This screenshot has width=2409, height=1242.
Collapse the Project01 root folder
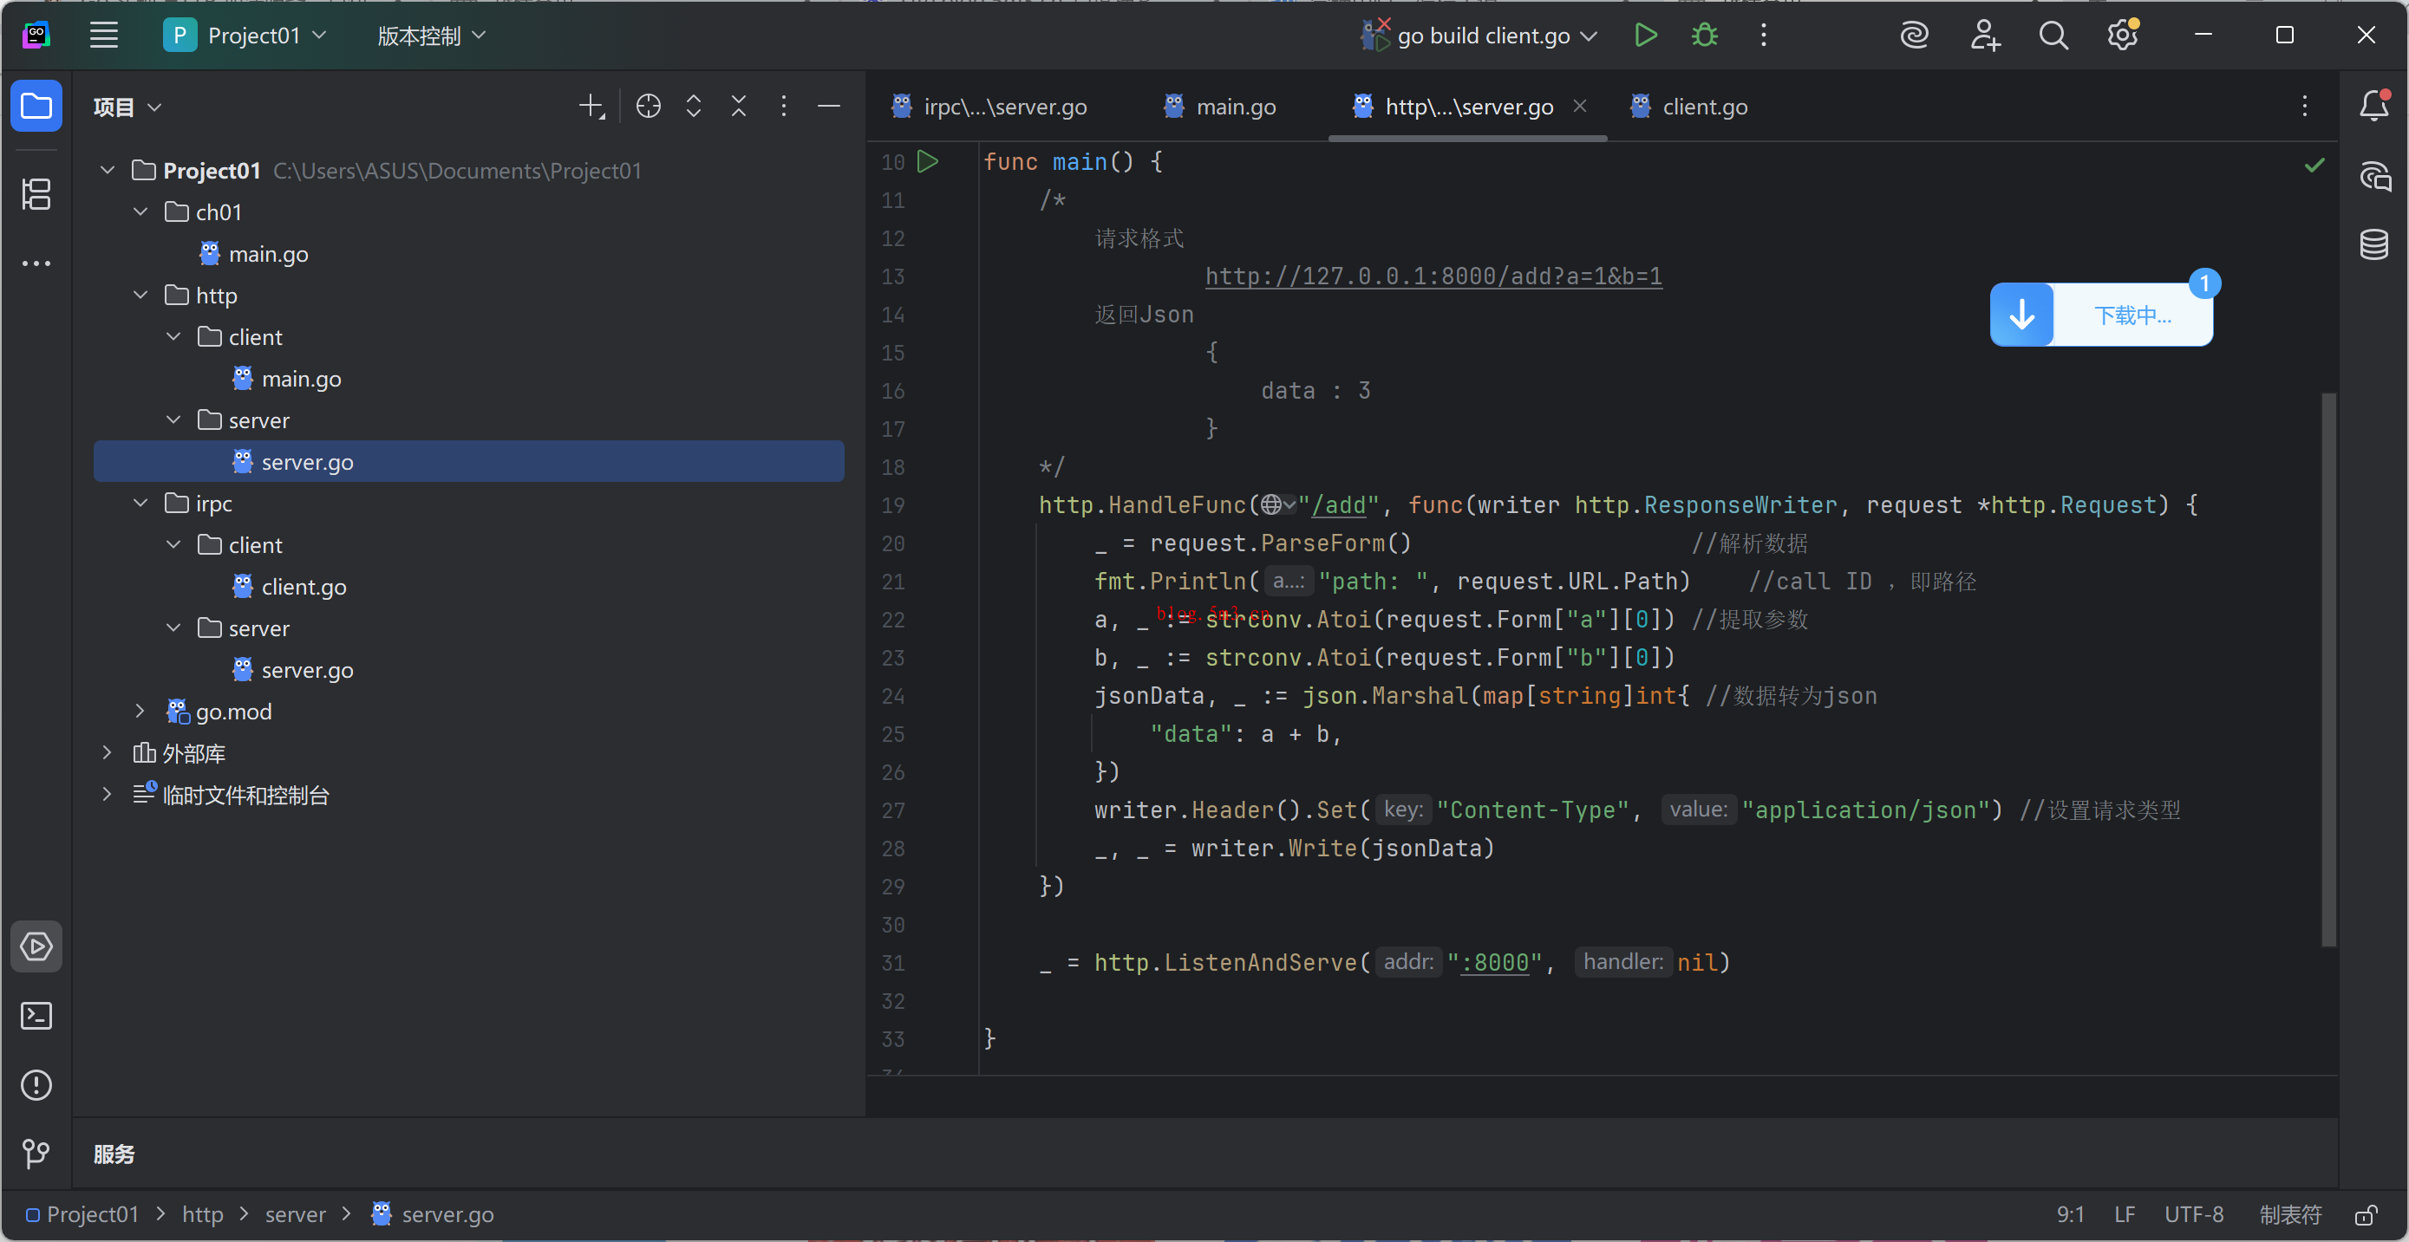coord(108,170)
